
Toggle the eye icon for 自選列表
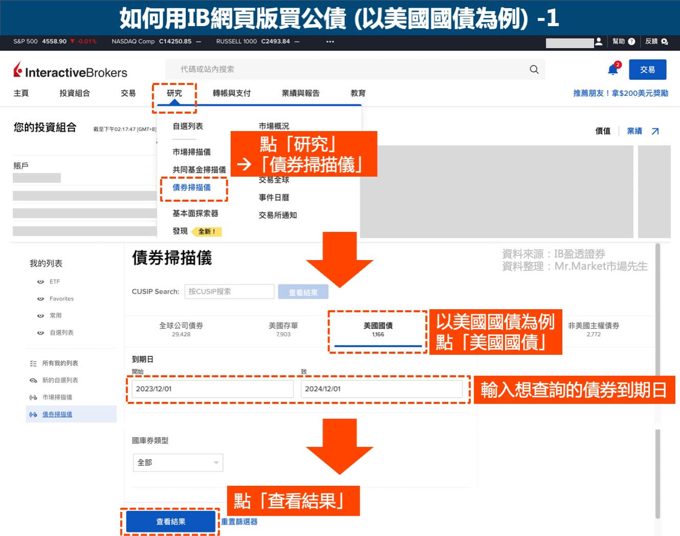click(40, 332)
